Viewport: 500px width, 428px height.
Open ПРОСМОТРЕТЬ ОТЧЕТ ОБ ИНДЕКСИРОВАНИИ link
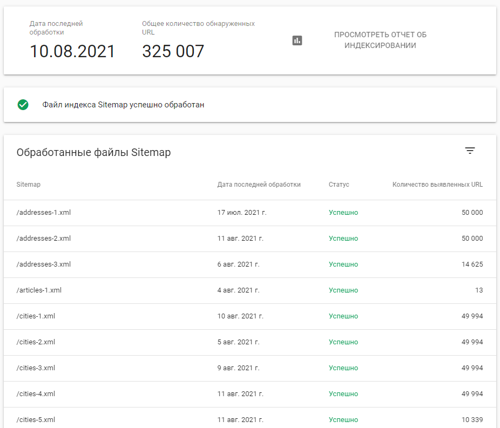pos(380,40)
